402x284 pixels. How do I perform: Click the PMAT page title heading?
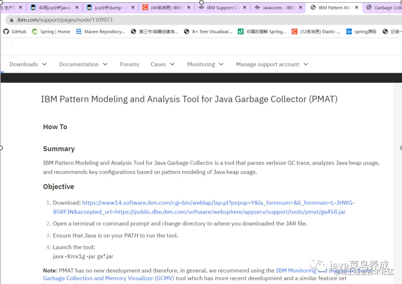(189, 99)
